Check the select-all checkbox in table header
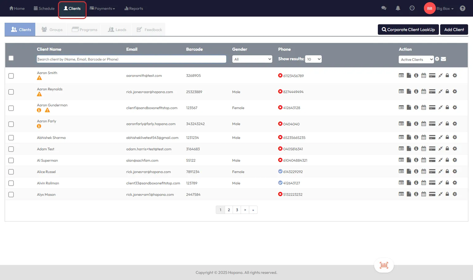This screenshot has height=280, width=473. pyautogui.click(x=11, y=58)
